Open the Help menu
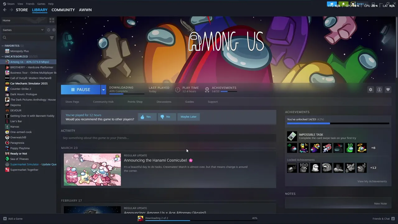 tap(51, 4)
